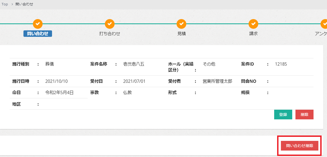327x157 pixels.
Task: Click the 案件ID value 12185
Action: pyautogui.click(x=281, y=64)
